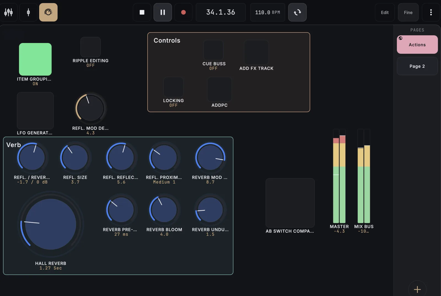This screenshot has width=441, height=296.
Task: Click the Controls group heading
Action: coord(167,41)
